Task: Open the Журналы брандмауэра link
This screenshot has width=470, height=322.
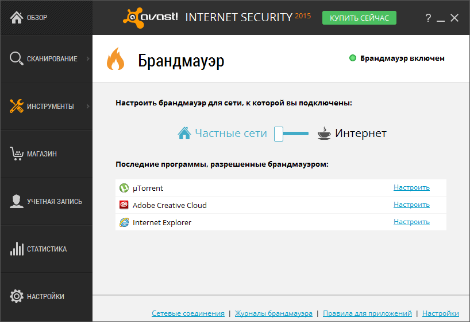Action: 273,313
